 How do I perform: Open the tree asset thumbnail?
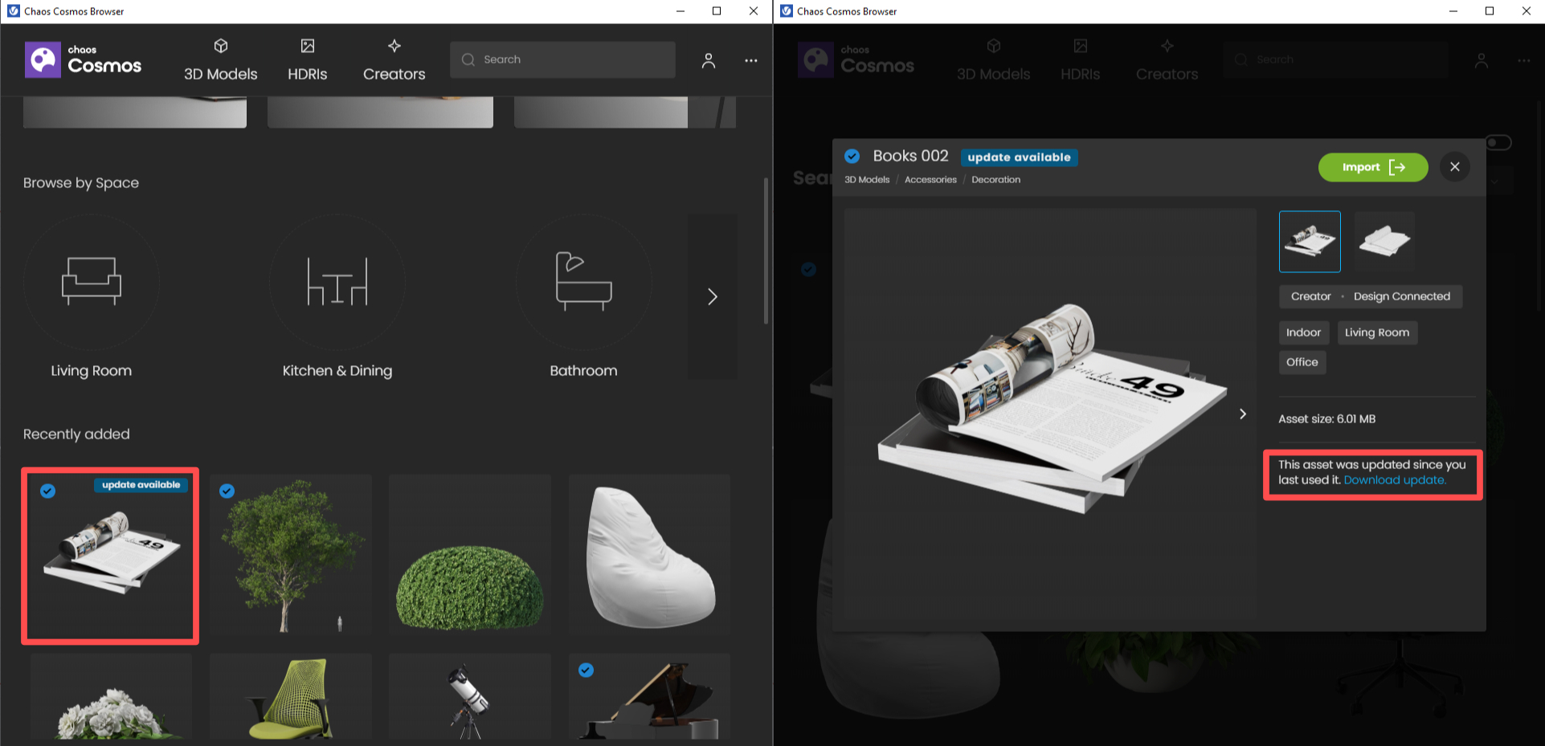[x=291, y=554]
